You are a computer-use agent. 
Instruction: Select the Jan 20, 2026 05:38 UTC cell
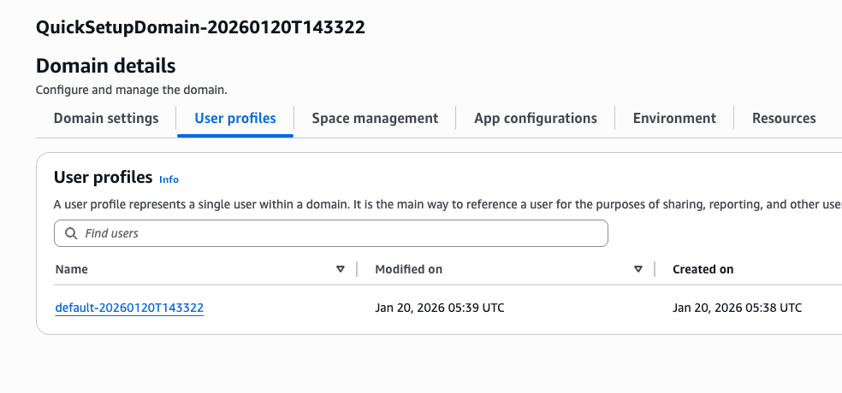738,308
